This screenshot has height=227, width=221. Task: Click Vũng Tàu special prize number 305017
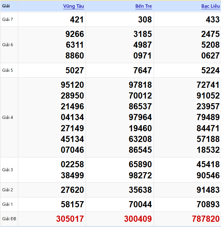click(x=70, y=219)
